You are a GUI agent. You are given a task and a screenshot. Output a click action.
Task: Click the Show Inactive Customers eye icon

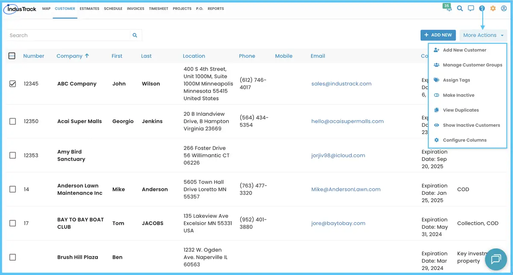436,125
